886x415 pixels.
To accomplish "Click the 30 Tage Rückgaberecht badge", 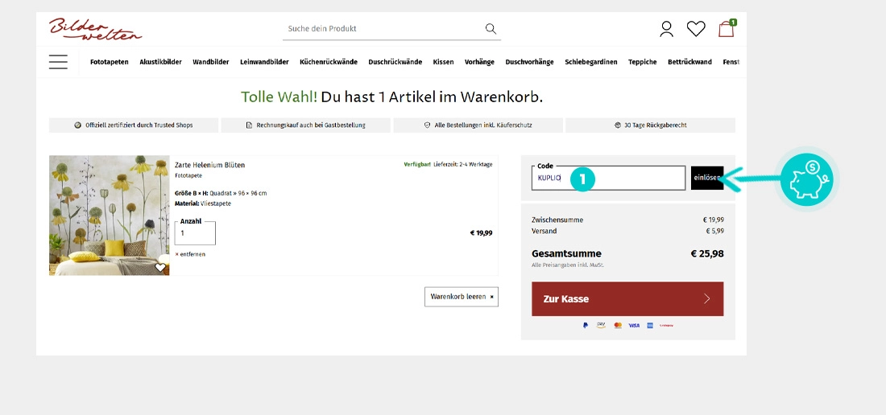I will (650, 125).
